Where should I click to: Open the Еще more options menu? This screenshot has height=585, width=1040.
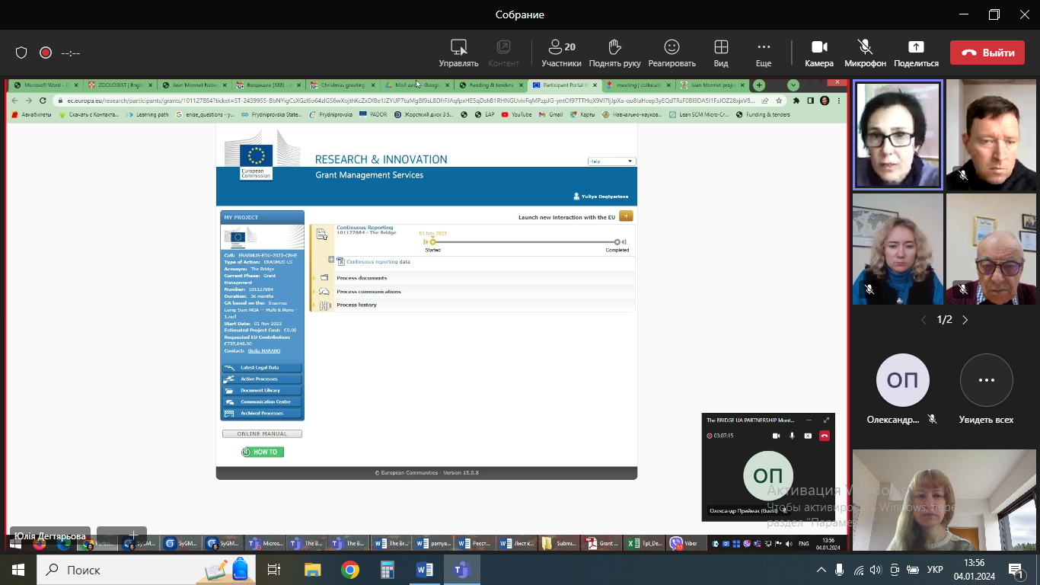pos(764,47)
